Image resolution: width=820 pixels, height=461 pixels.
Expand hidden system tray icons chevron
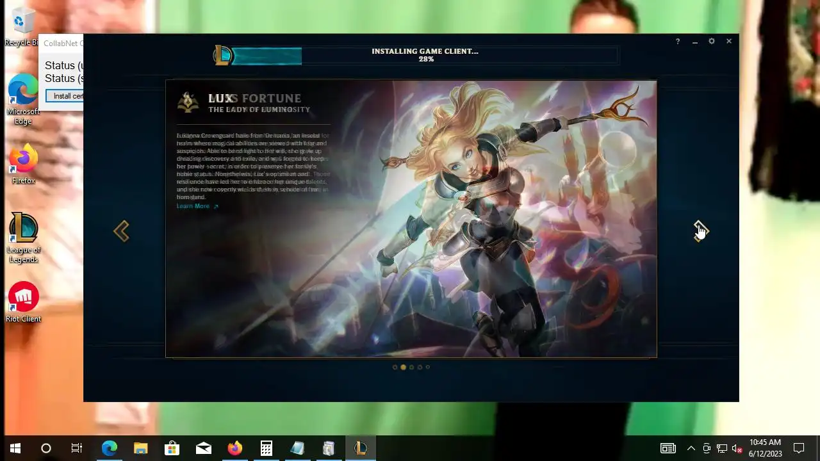[x=691, y=448]
